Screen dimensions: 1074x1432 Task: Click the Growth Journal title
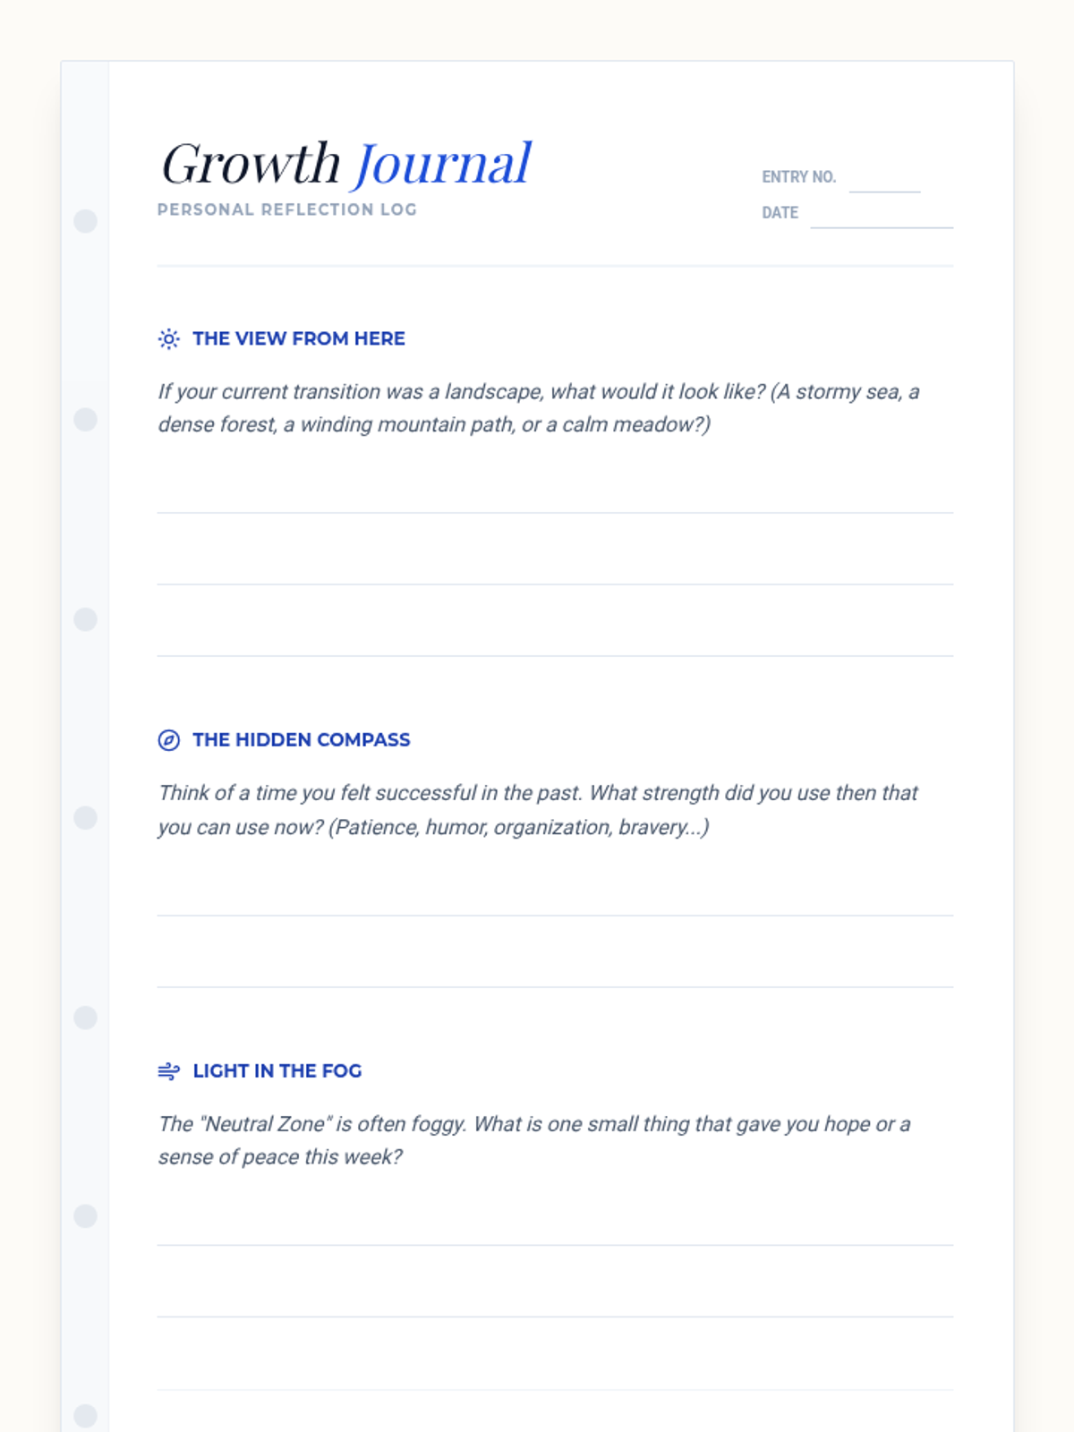coord(346,164)
